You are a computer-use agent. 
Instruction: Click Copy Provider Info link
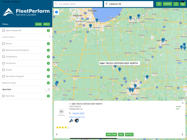point(77,117)
